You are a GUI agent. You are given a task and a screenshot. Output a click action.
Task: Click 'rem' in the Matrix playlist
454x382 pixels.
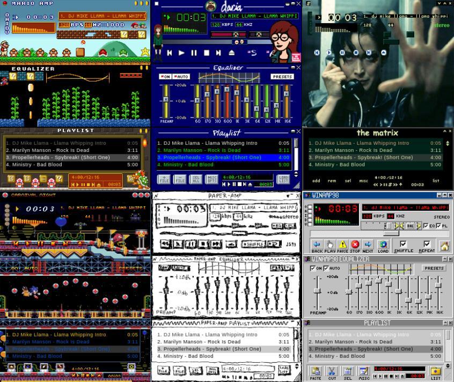tap(332, 181)
